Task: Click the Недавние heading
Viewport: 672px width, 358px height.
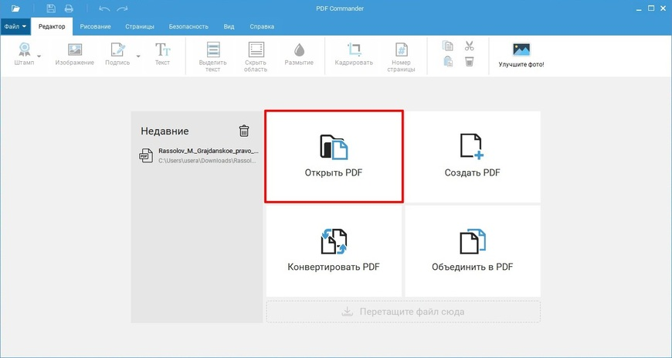Action: click(165, 131)
